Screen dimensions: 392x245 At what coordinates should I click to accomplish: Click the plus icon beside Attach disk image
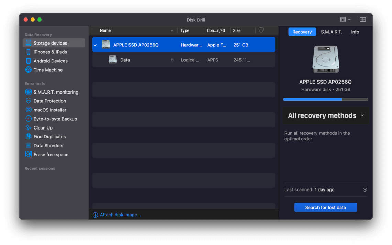[95, 215]
